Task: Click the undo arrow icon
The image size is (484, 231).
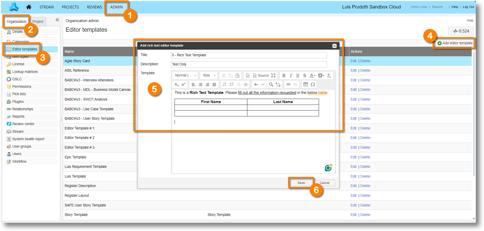Action: [x=256, y=84]
